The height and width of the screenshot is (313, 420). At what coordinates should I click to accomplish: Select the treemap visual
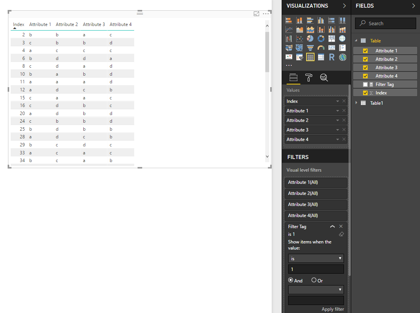[x=332, y=39]
